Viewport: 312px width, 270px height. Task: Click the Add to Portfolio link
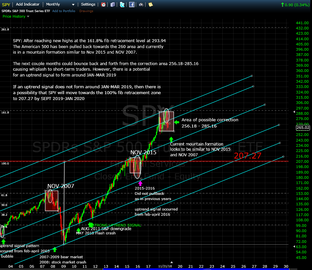(64, 11)
